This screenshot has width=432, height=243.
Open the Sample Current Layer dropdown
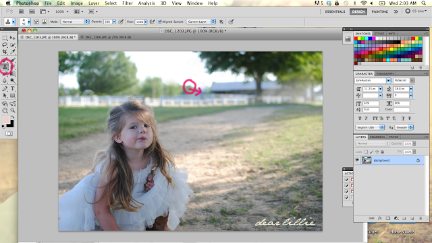(x=201, y=22)
